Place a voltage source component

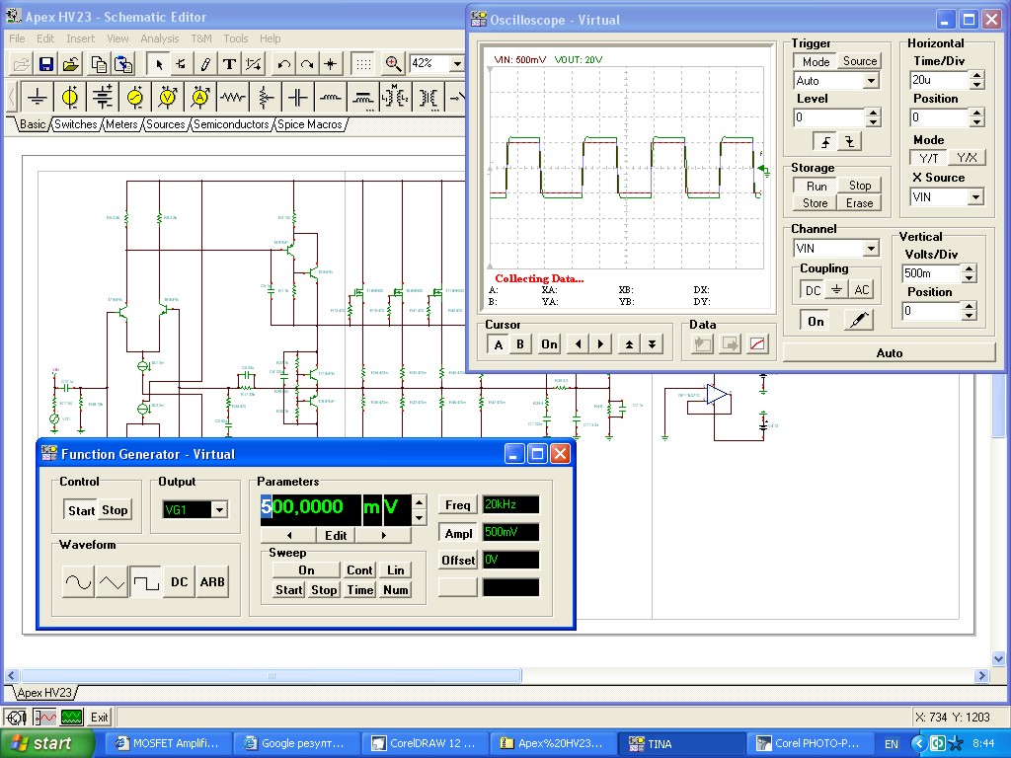[70, 98]
